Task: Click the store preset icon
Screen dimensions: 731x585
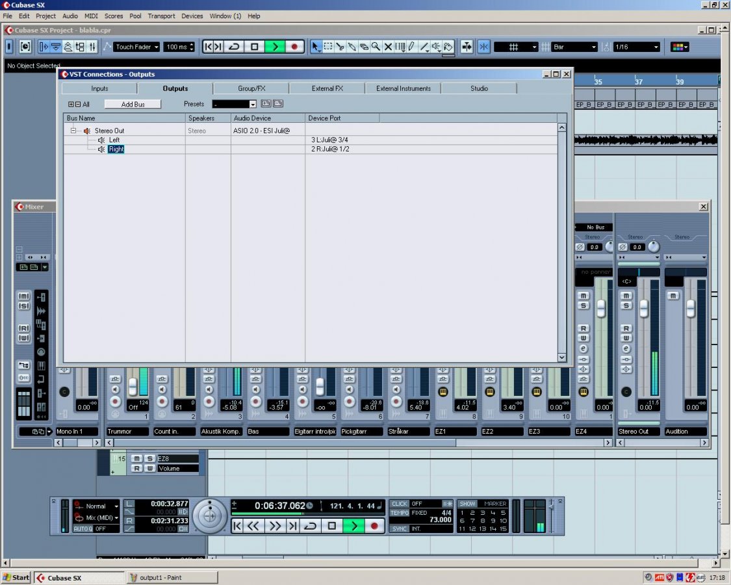Action: click(266, 103)
